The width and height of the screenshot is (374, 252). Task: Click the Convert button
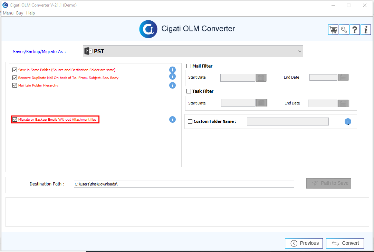point(345,243)
